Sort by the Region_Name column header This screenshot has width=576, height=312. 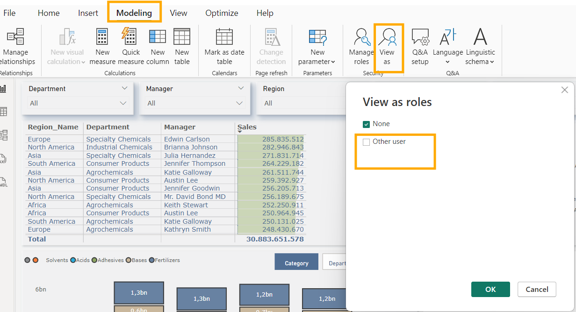click(53, 127)
